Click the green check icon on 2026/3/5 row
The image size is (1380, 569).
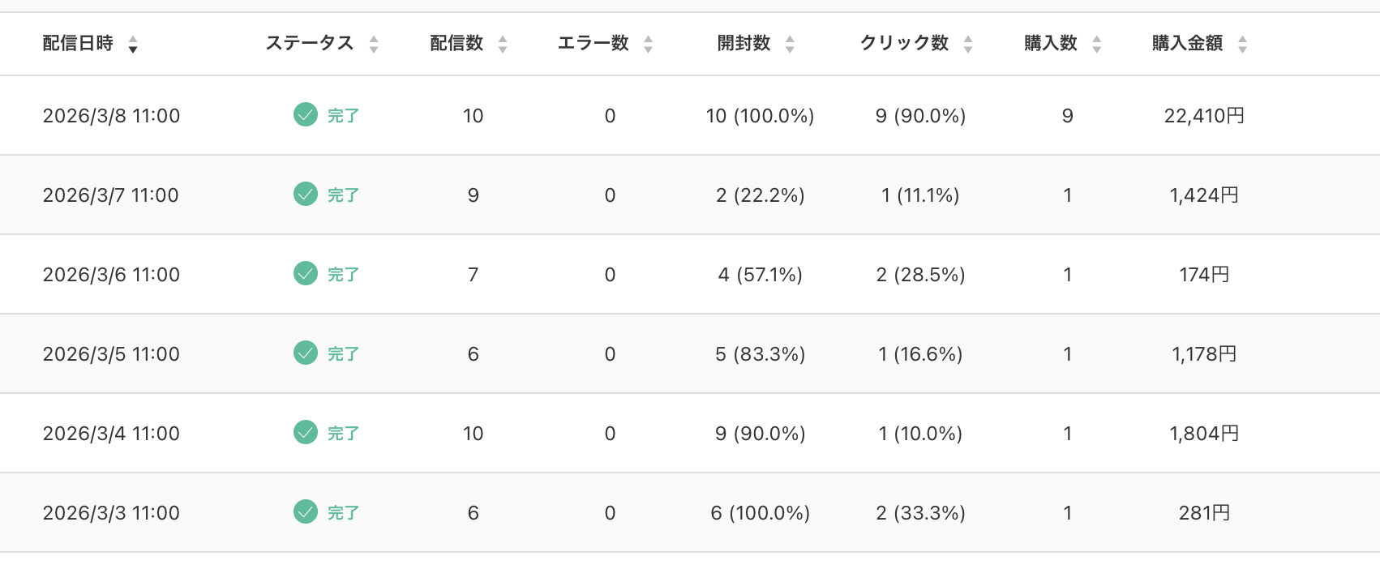305,353
